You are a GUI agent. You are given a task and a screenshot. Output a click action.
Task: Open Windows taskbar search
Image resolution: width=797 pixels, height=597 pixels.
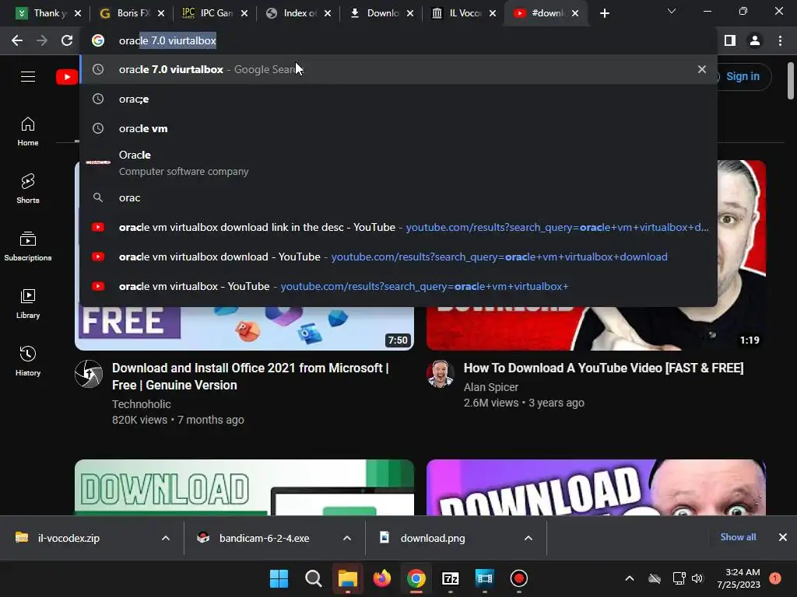coord(313,578)
